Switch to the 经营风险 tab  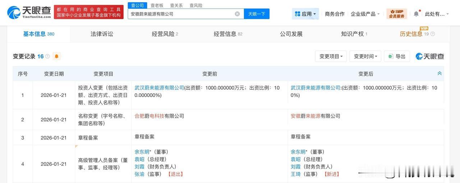point(165,34)
